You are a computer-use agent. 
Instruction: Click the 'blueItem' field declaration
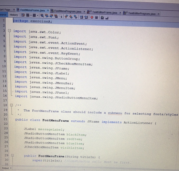coord(54,143)
